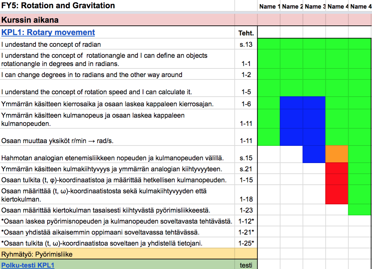Select the 1-23 exercise cell
The height and width of the screenshot is (269, 372).
246,210
